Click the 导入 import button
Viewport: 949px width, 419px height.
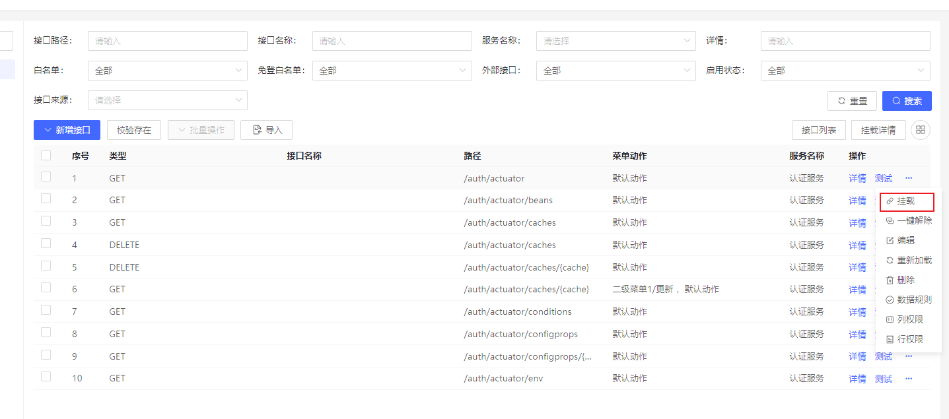tap(266, 130)
